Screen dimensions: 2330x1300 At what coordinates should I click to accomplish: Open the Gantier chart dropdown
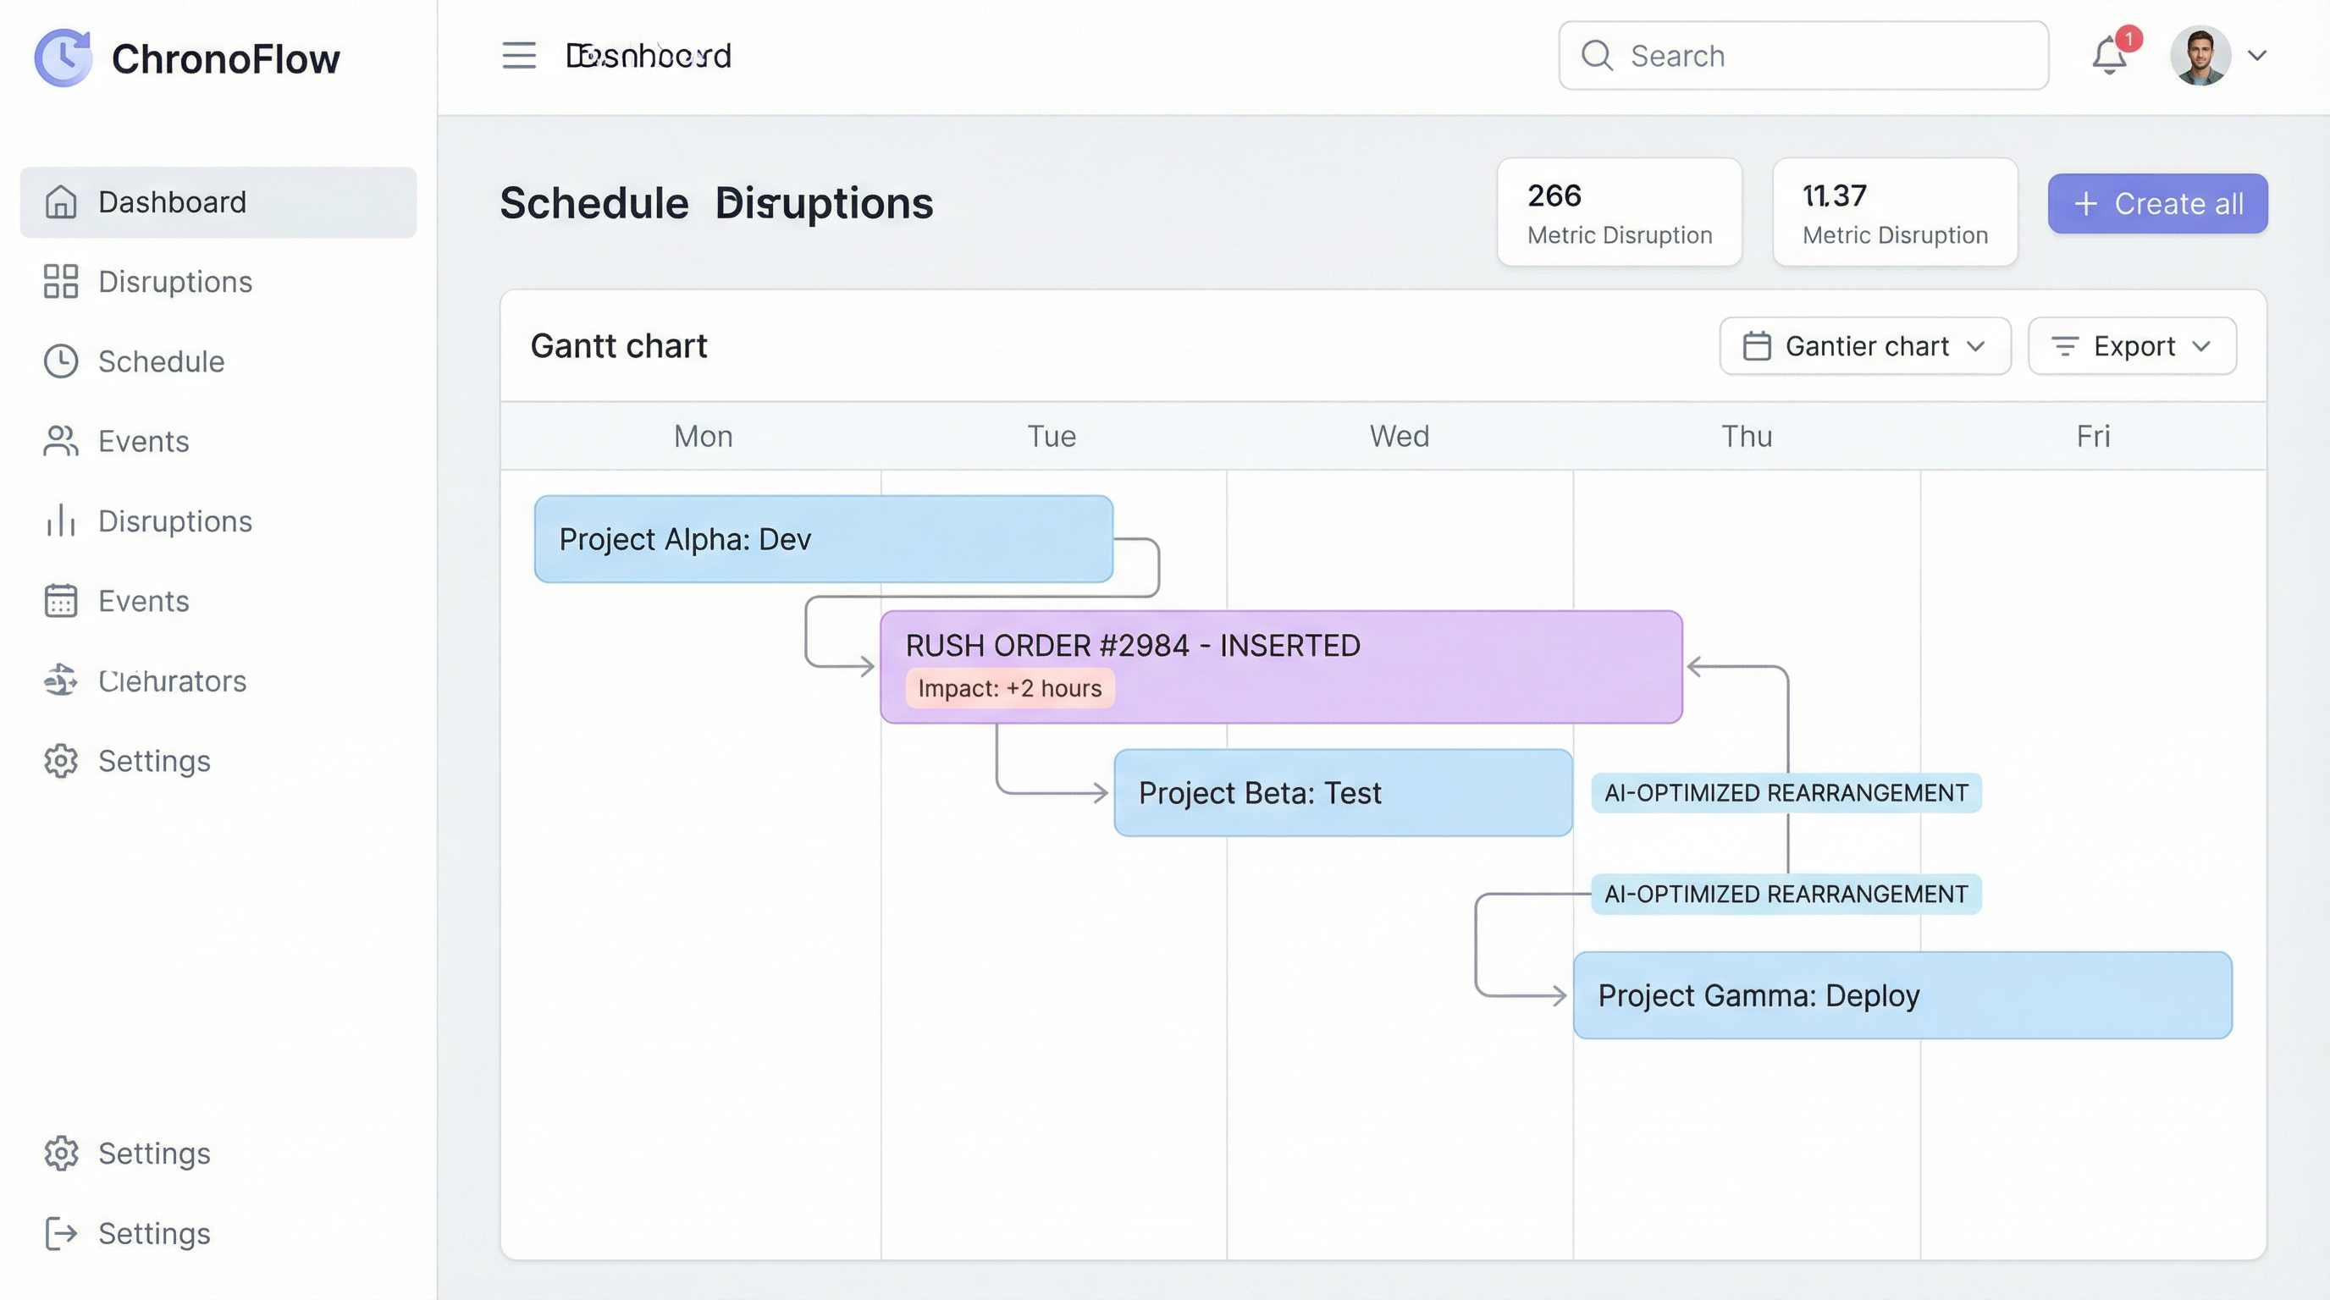pos(1864,345)
